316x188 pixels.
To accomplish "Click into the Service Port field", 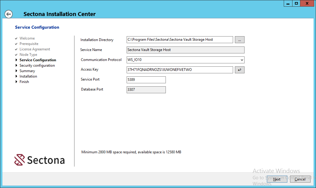I will (x=146, y=80).
